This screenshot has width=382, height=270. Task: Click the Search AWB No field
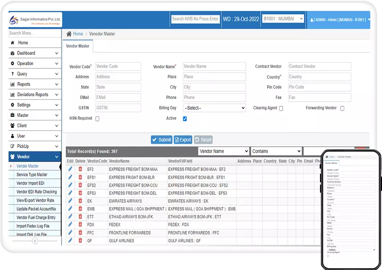pyautogui.click(x=195, y=19)
